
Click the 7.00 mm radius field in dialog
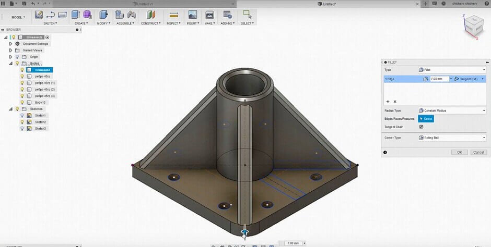439,79
